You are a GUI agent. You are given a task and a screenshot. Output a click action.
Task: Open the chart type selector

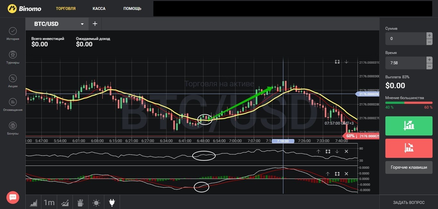34,202
